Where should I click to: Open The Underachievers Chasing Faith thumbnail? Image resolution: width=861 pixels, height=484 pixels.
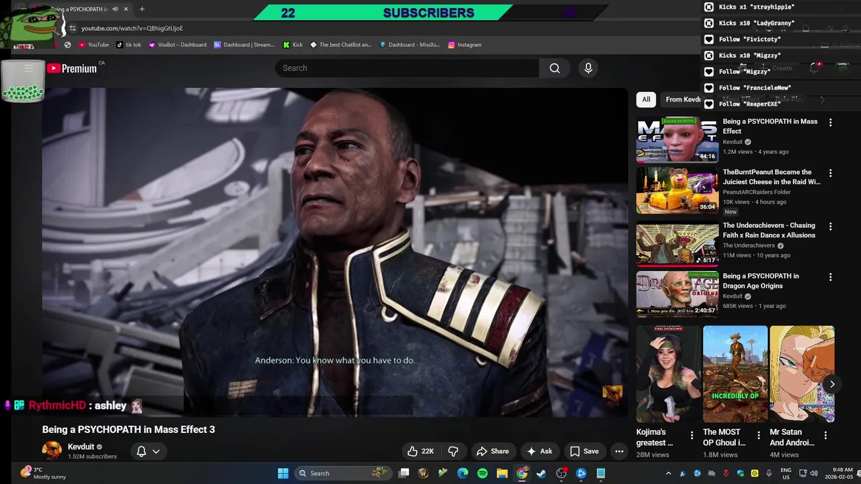click(x=677, y=244)
